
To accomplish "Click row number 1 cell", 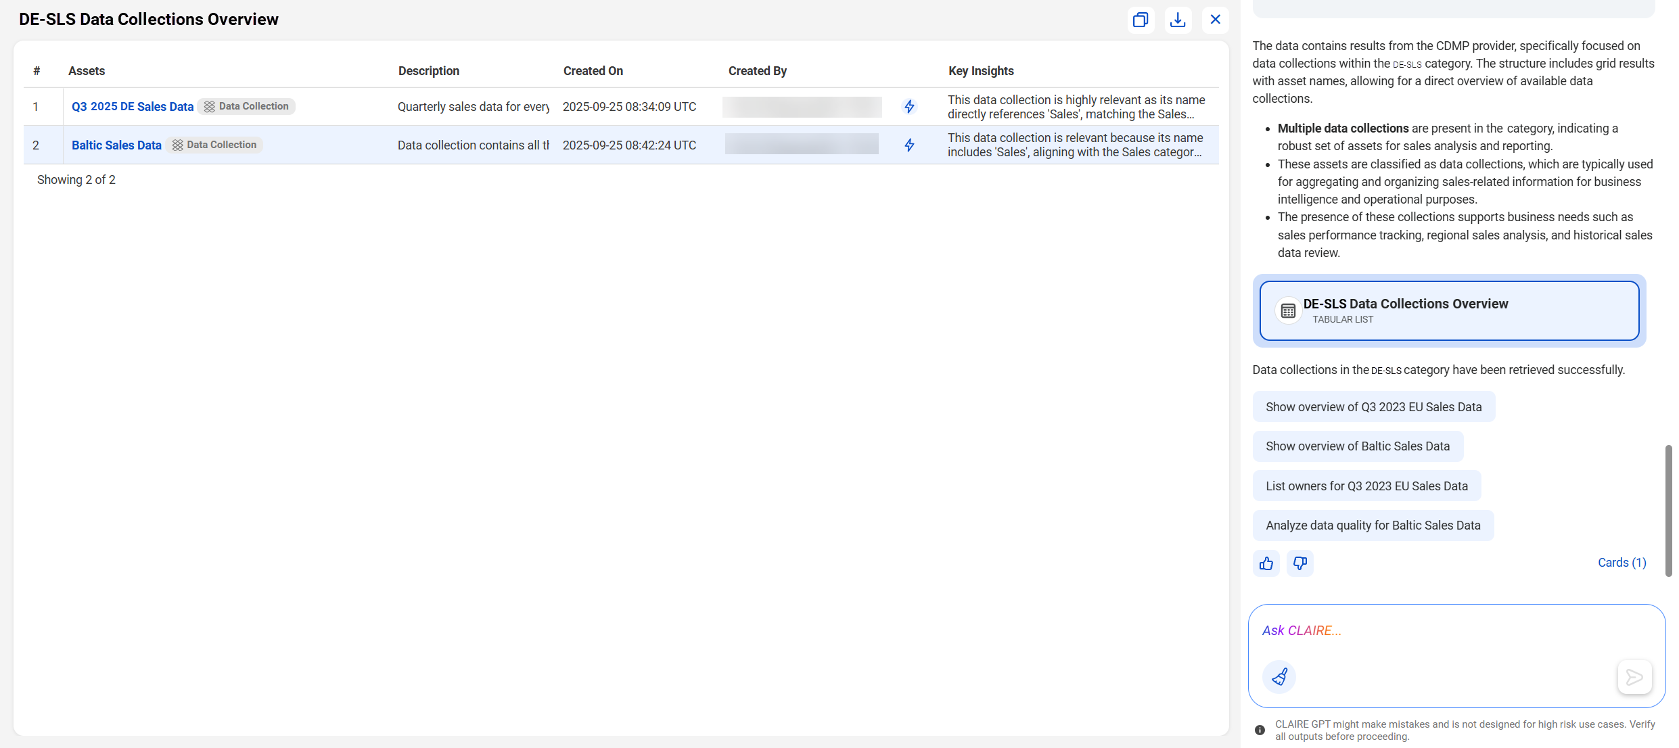I will (36, 107).
